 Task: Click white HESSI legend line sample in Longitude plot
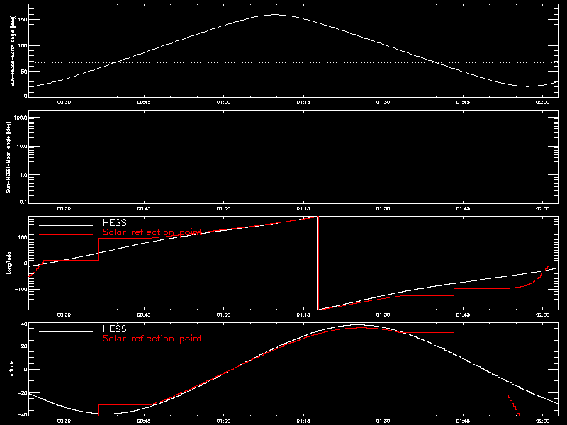66,225
